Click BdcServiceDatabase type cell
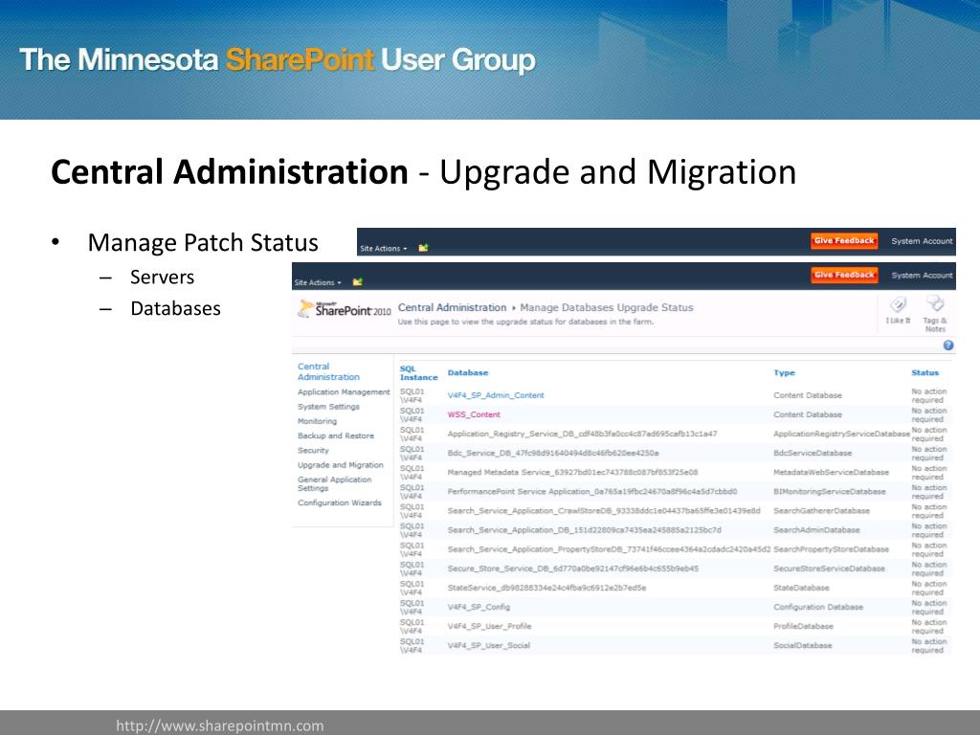This screenshot has height=735, width=980. (813, 453)
